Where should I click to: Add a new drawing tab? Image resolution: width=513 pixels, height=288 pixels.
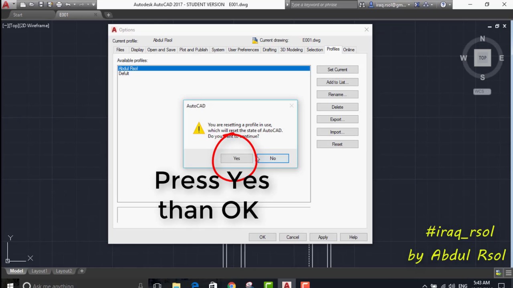[108, 15]
